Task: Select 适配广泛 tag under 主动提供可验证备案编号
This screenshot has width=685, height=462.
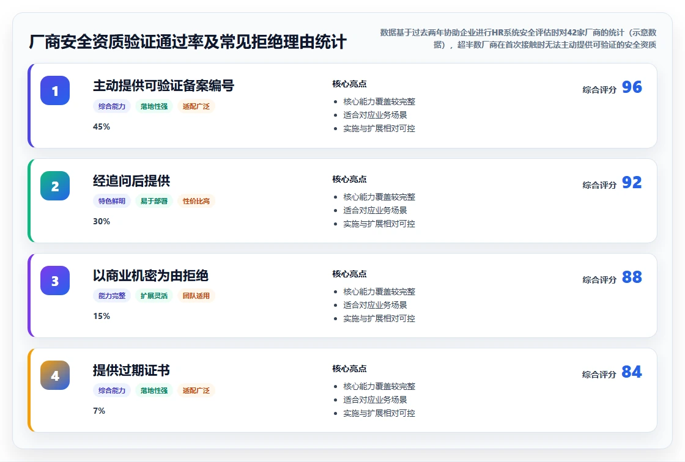Action: [196, 106]
